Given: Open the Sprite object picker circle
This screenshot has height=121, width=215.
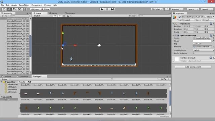Looking at the screenshot, I should point(214,38).
